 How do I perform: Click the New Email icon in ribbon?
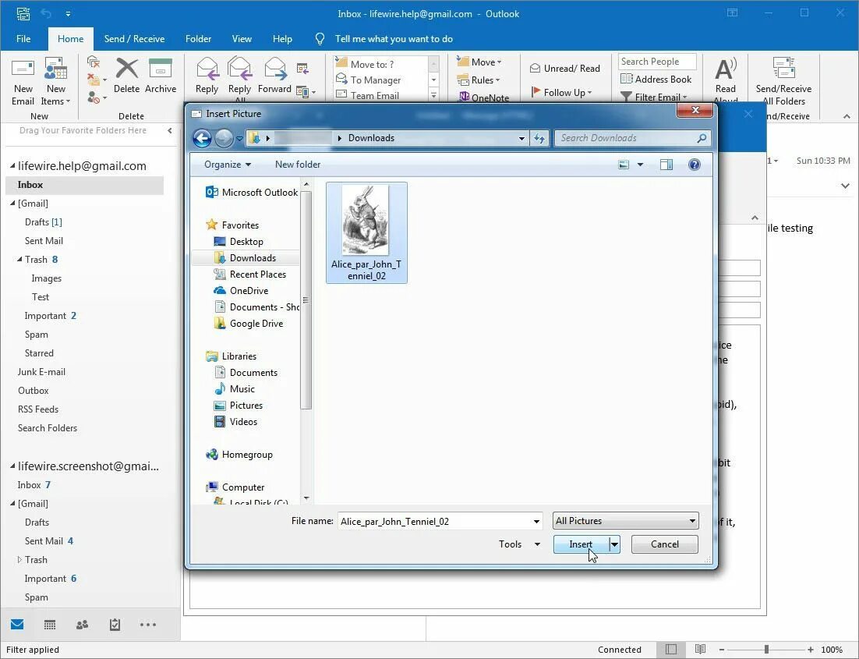click(23, 69)
